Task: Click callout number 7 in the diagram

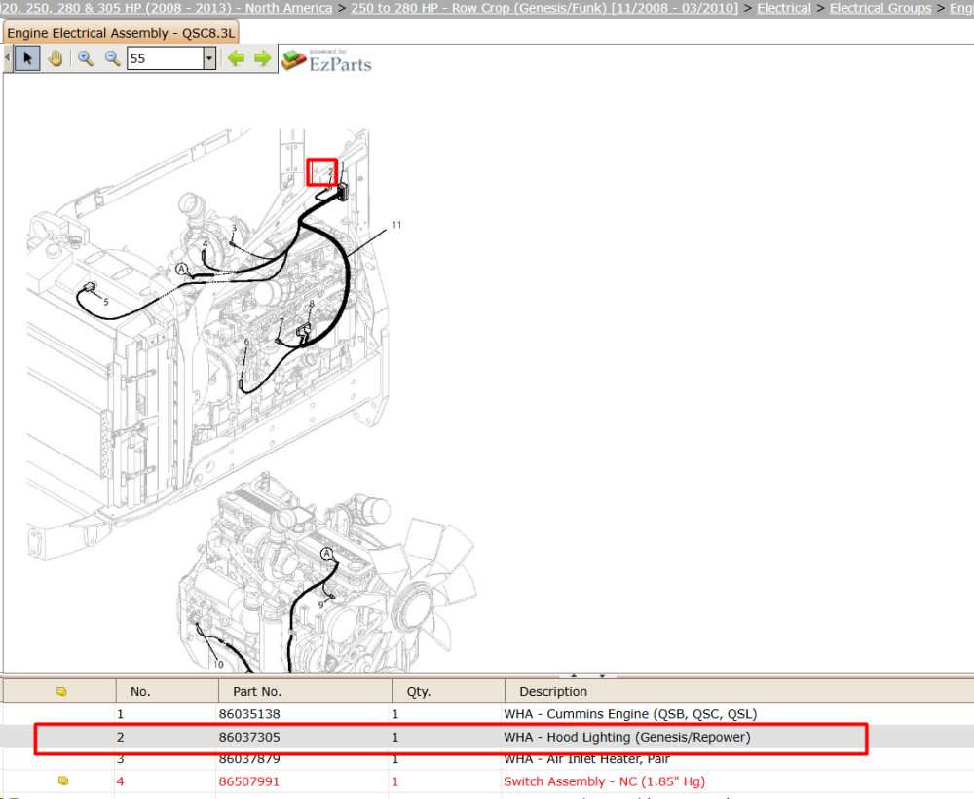Action: click(x=281, y=321)
